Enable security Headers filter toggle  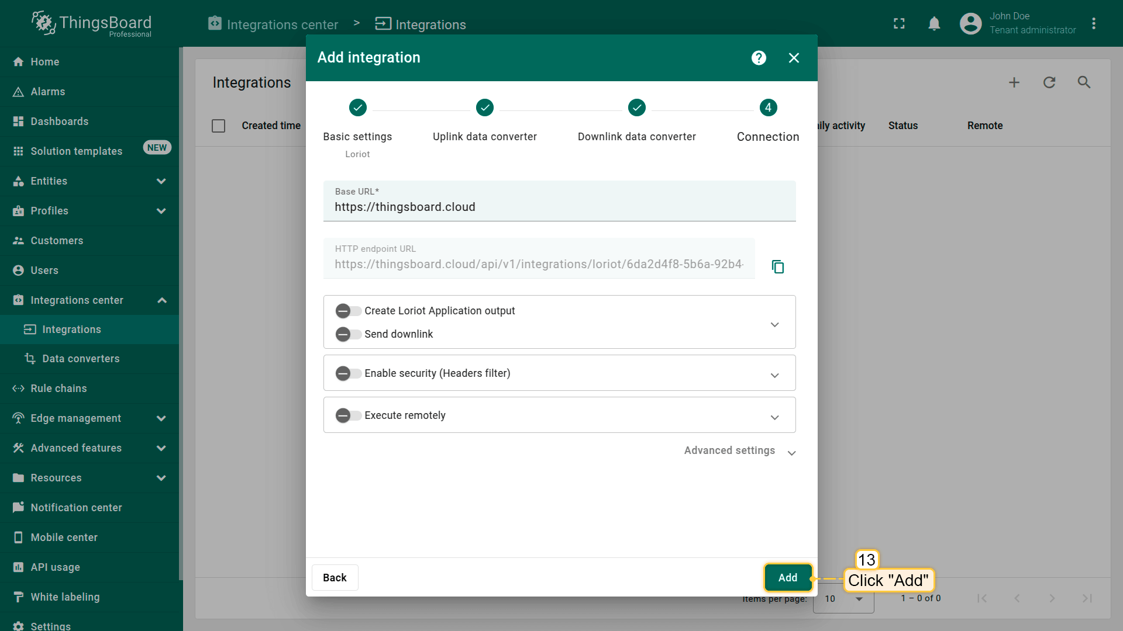click(x=348, y=373)
